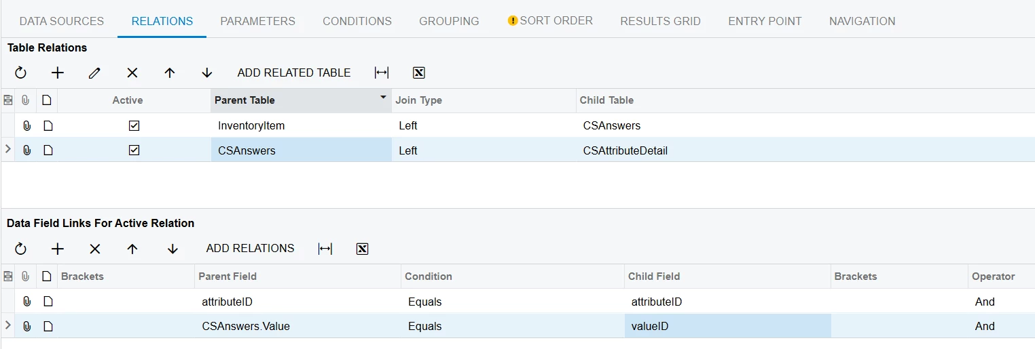
Task: Refresh the Table Relations grid
Action: tap(20, 73)
